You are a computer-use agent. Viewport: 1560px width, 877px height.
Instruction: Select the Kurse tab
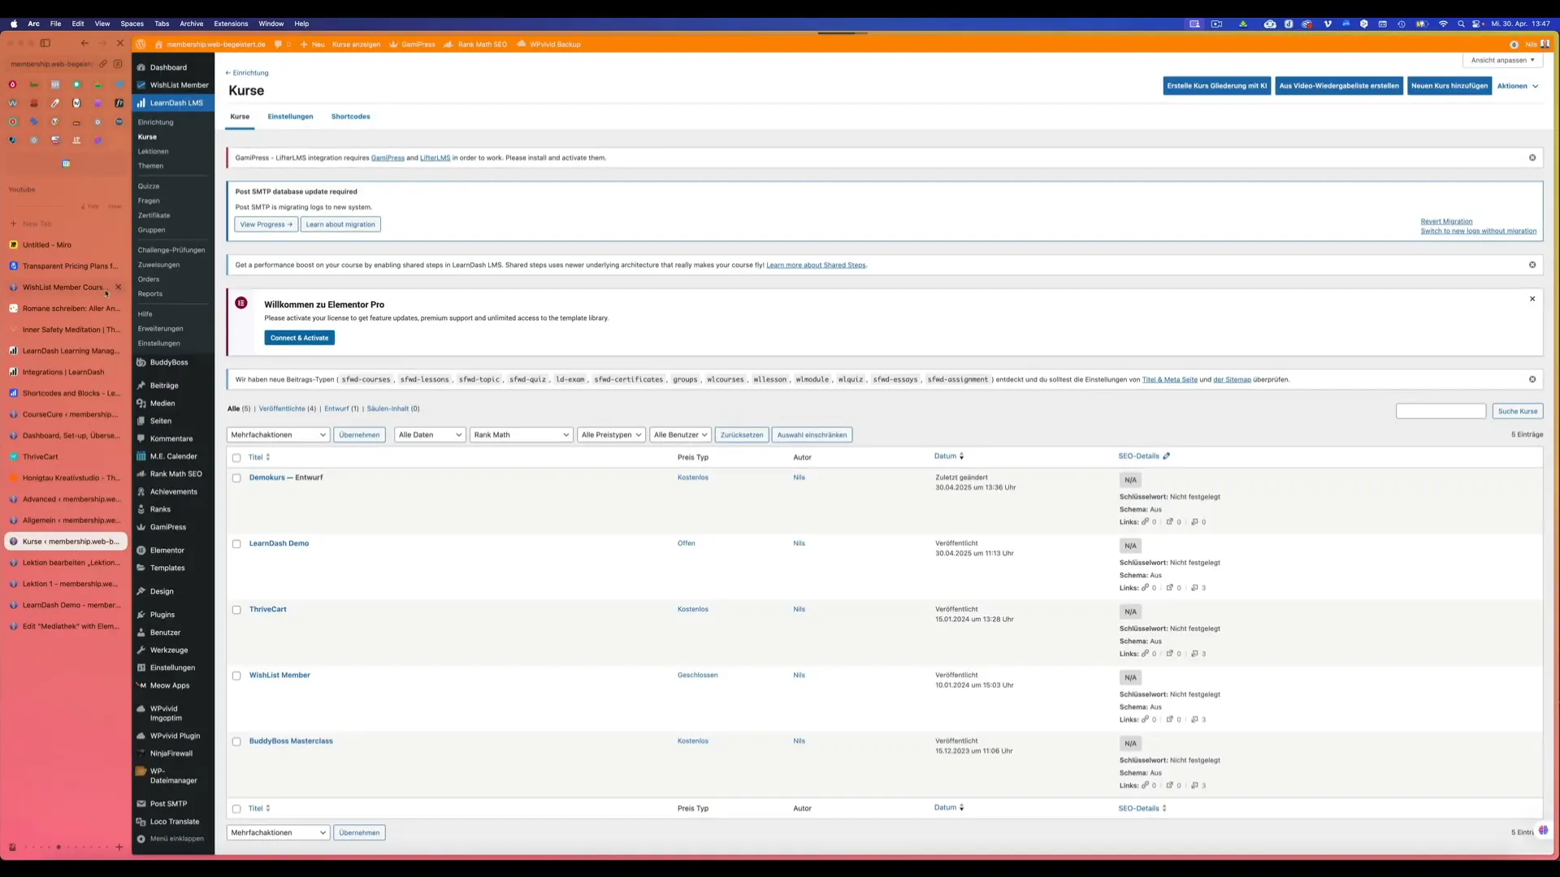pyautogui.click(x=240, y=117)
